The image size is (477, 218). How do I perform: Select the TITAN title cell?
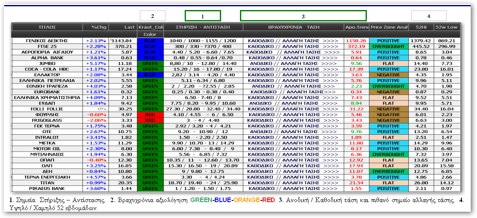click(x=47, y=183)
